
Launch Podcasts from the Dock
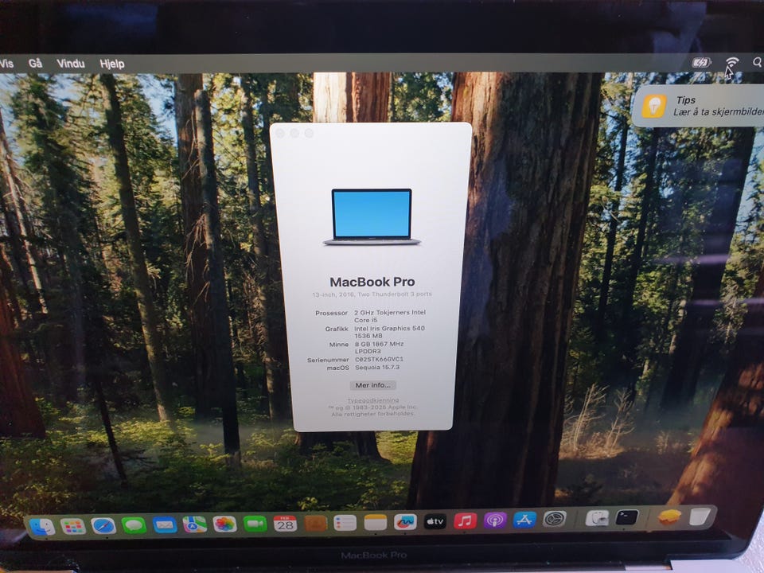point(495,520)
